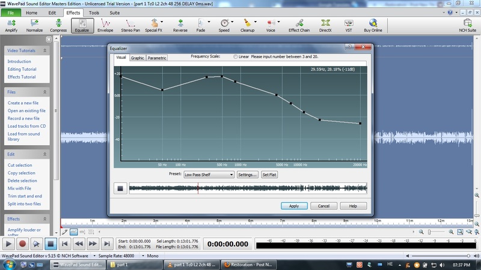Start recording with the Record button

click(x=22, y=244)
